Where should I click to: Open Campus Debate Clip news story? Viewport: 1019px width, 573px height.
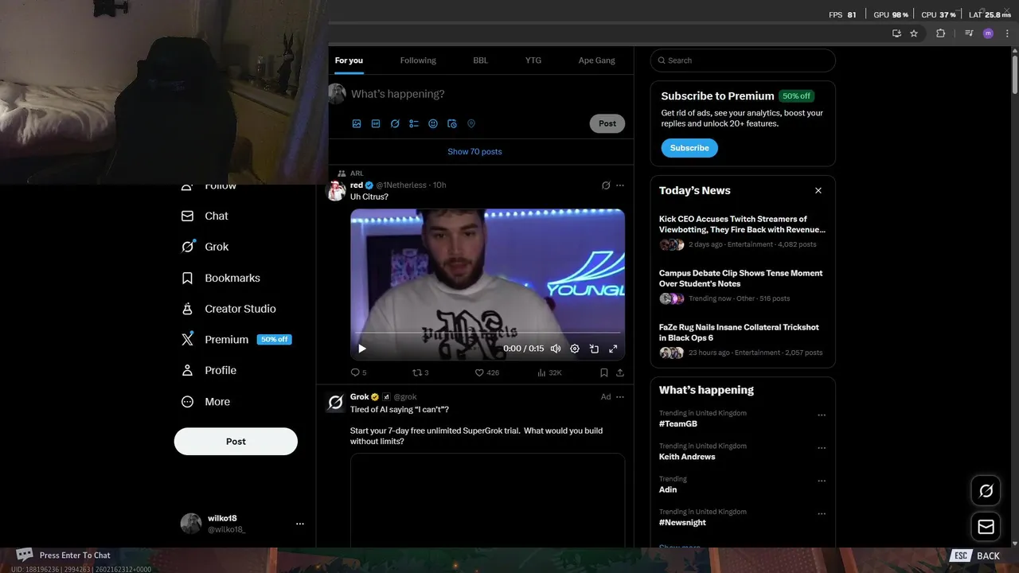tap(740, 279)
